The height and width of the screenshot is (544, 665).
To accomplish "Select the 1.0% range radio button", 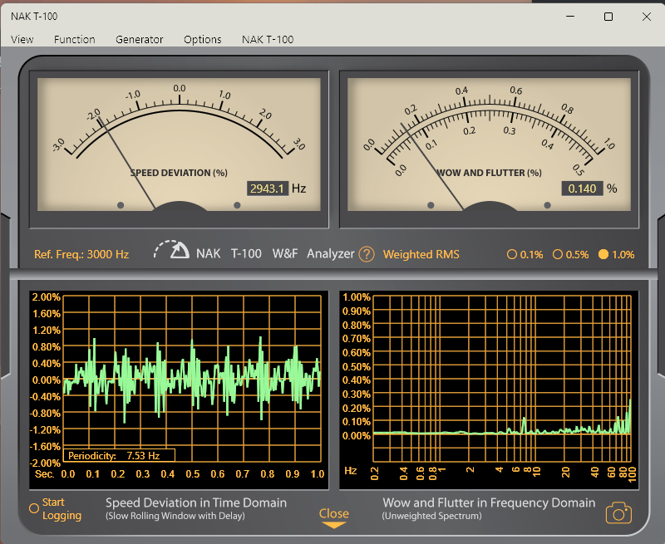I will pyautogui.click(x=603, y=254).
